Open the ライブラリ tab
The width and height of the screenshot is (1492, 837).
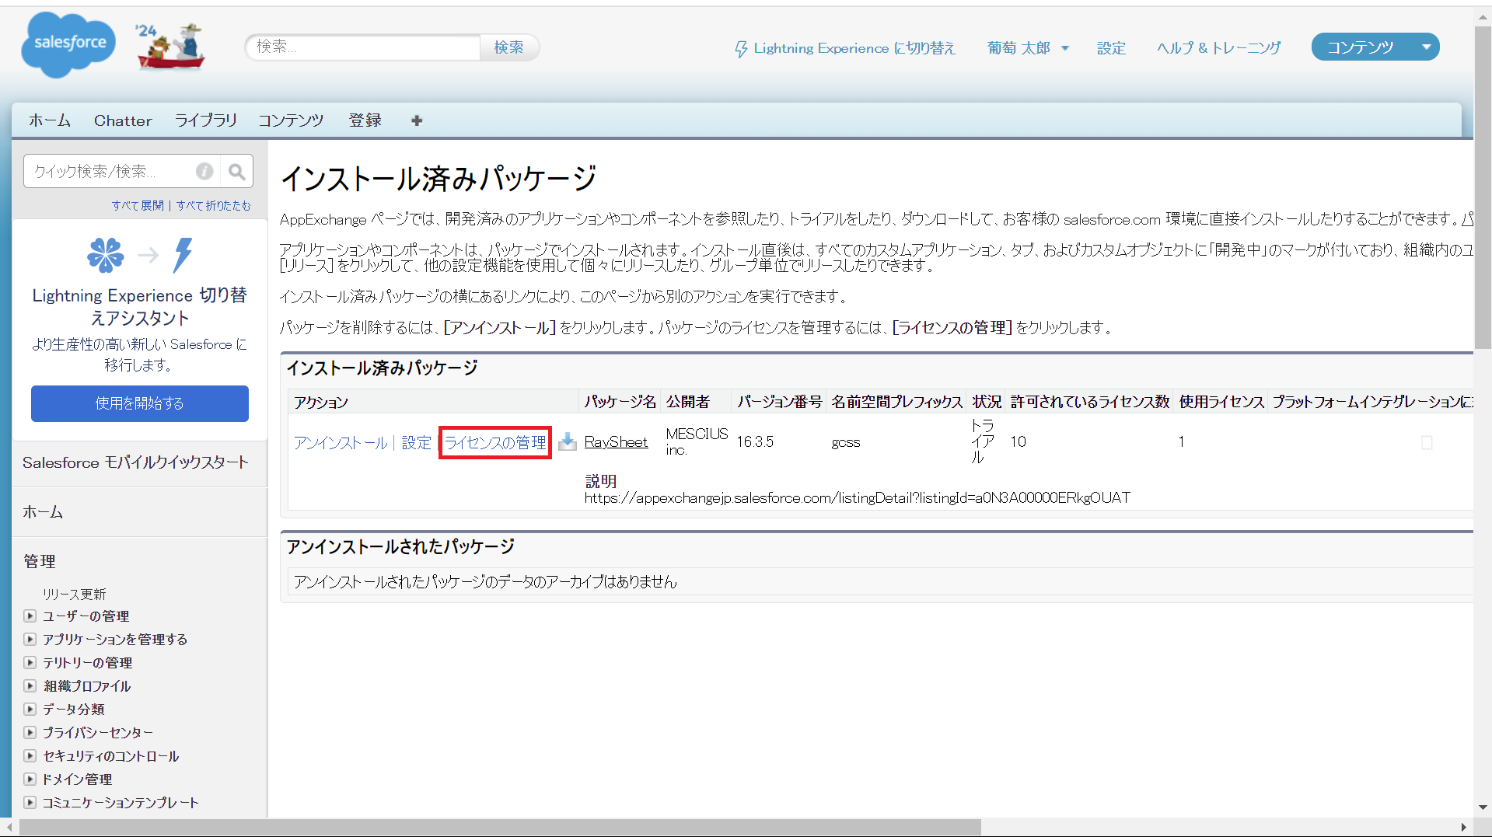coord(205,120)
